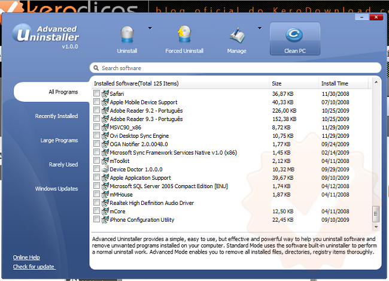Expand the Uninstall dropdown arrow
The height and width of the screenshot is (281, 389).
tap(150, 28)
